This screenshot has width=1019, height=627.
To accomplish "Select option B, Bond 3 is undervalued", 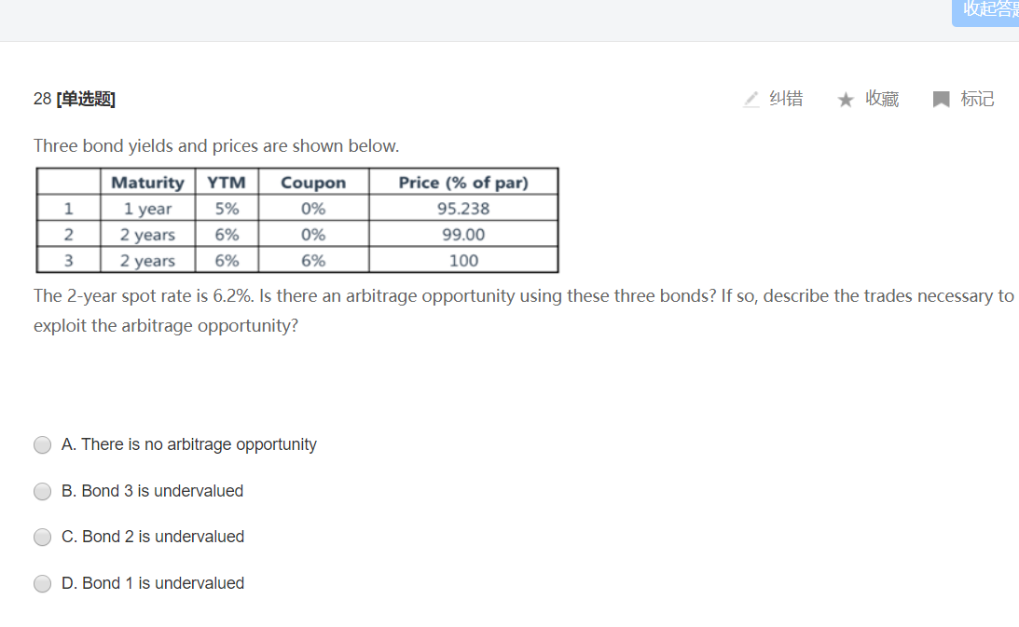I will 43,491.
